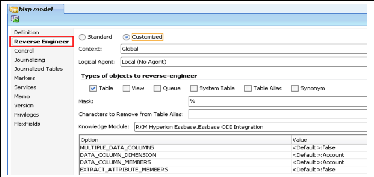Open the Memo section

[x=22, y=96]
